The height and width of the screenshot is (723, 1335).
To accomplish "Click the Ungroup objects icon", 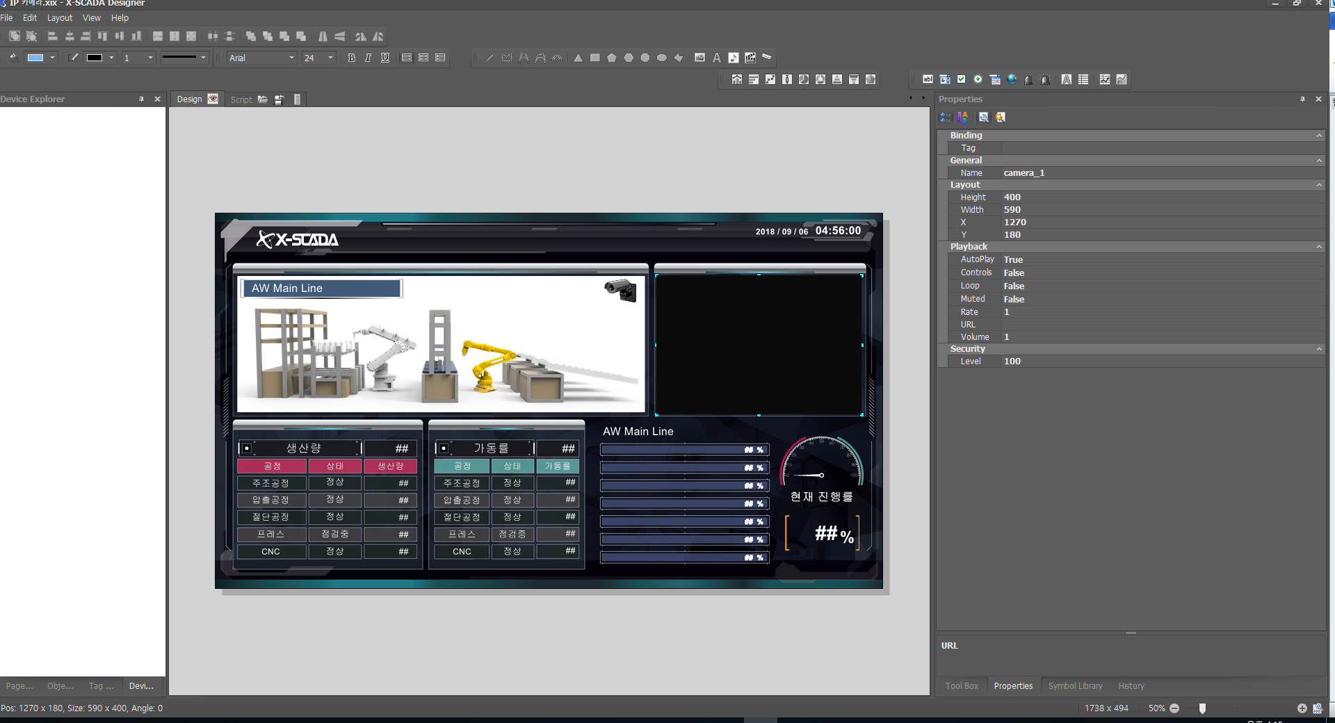I will (31, 36).
